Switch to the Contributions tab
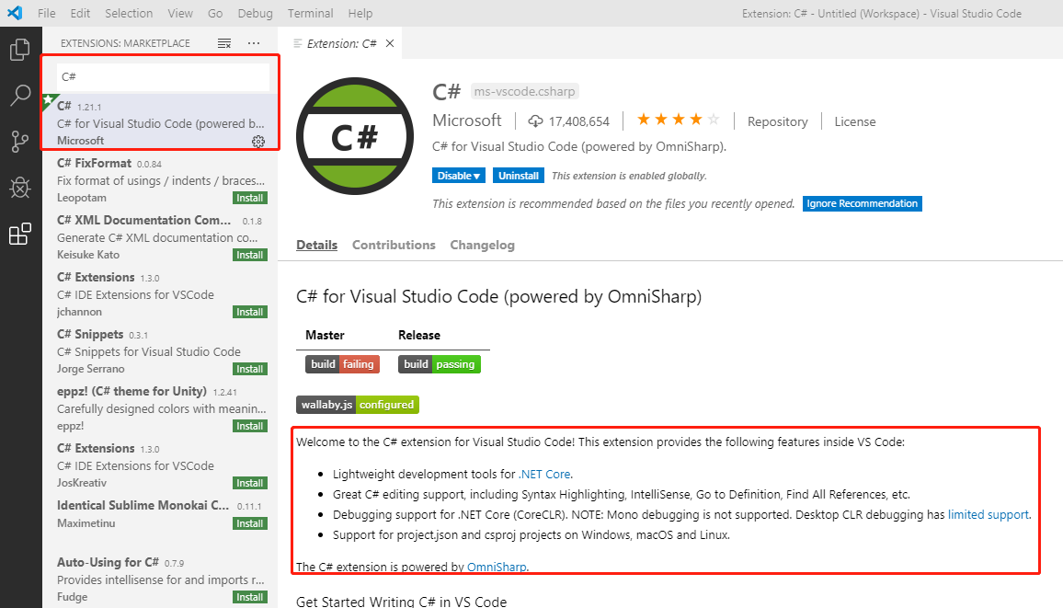Screen dimensions: 1063x608 (394, 245)
